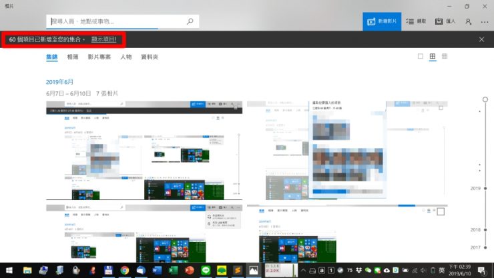
Task: Open the three-dot more options menu
Action: point(484,21)
